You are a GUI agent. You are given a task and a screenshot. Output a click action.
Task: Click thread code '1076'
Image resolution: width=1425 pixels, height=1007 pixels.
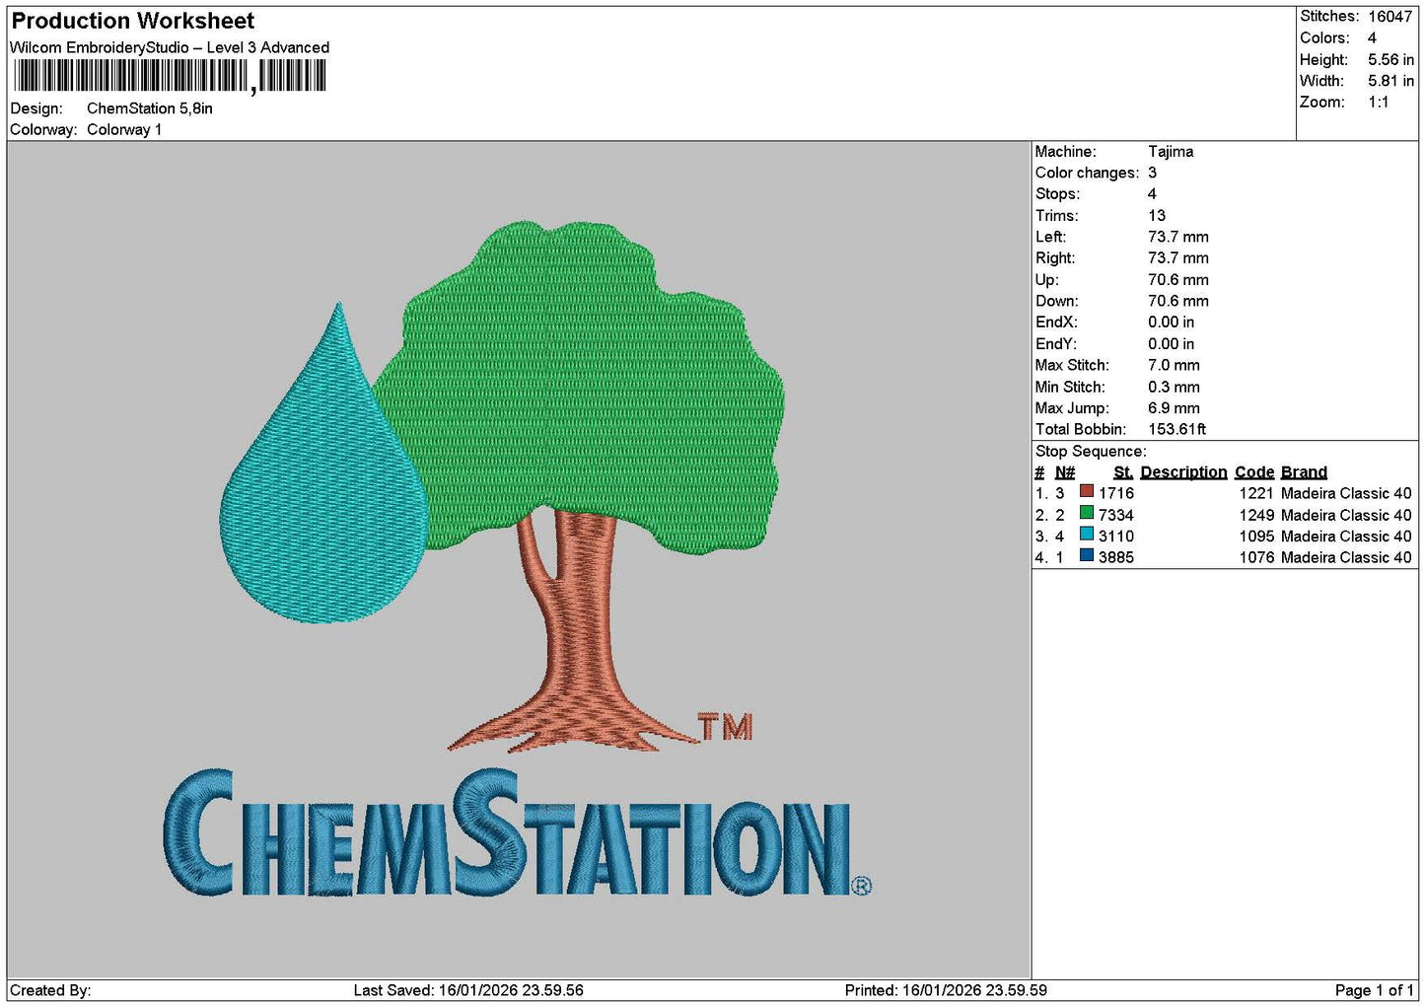[1256, 557]
